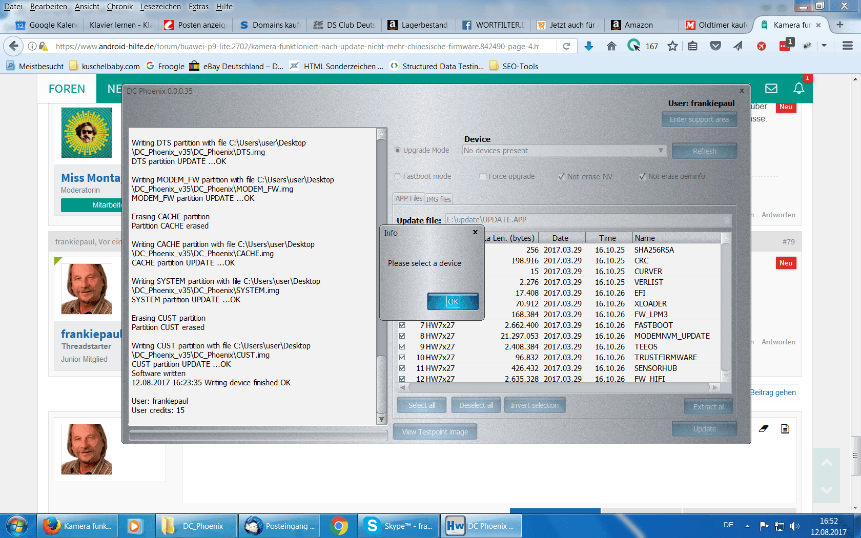The height and width of the screenshot is (538, 861).
Task: Toggle the Force upgrade checkbox
Action: coord(483,176)
